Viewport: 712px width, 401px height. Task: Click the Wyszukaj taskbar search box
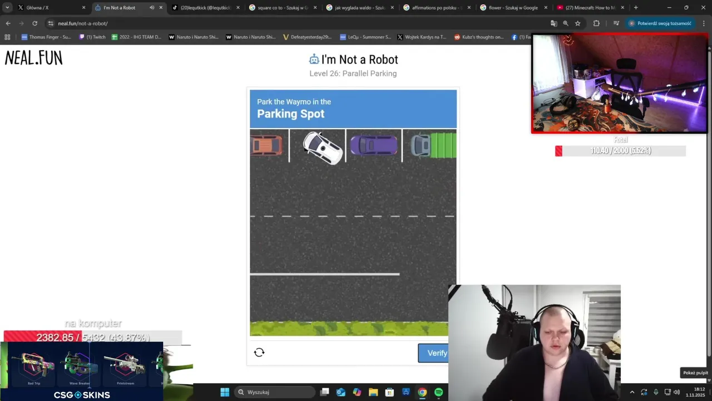point(274,392)
